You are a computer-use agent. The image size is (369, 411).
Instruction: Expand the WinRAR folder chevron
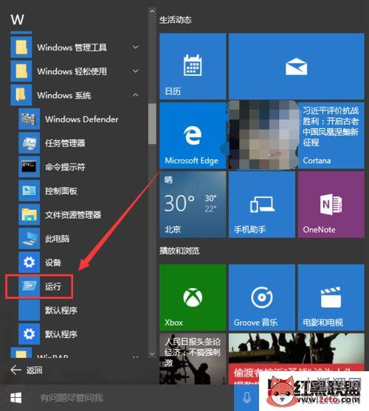tap(136, 357)
